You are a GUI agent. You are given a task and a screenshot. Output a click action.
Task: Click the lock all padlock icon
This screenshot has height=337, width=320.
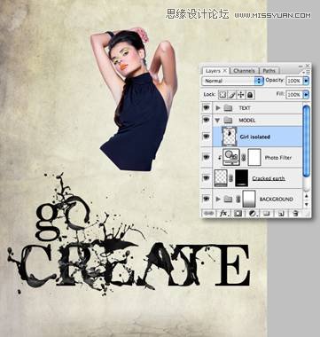pos(250,95)
